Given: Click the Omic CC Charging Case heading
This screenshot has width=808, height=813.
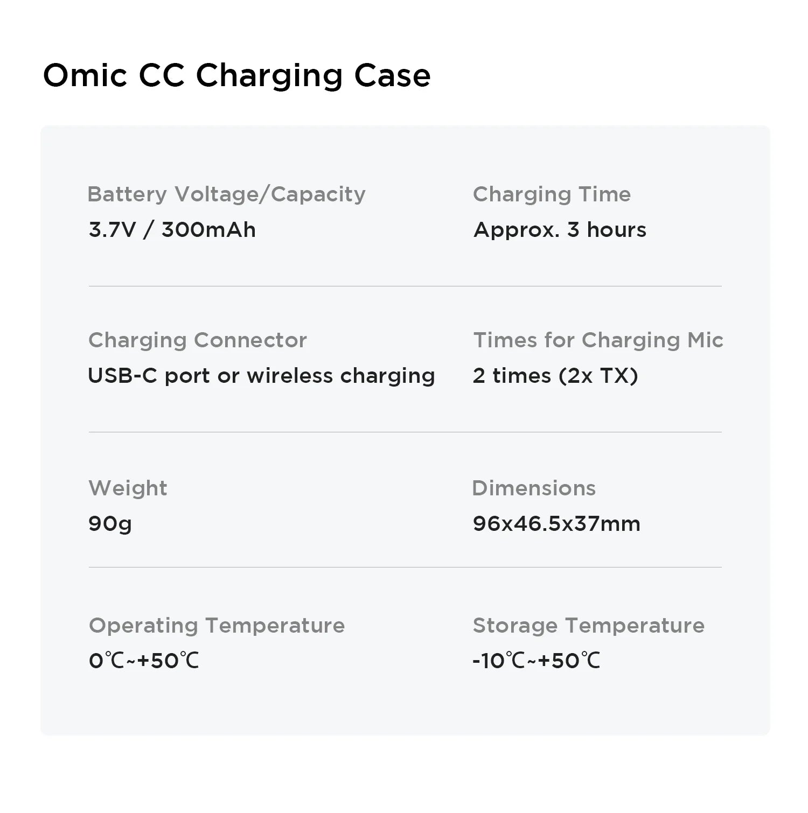Looking at the screenshot, I should pos(236,75).
